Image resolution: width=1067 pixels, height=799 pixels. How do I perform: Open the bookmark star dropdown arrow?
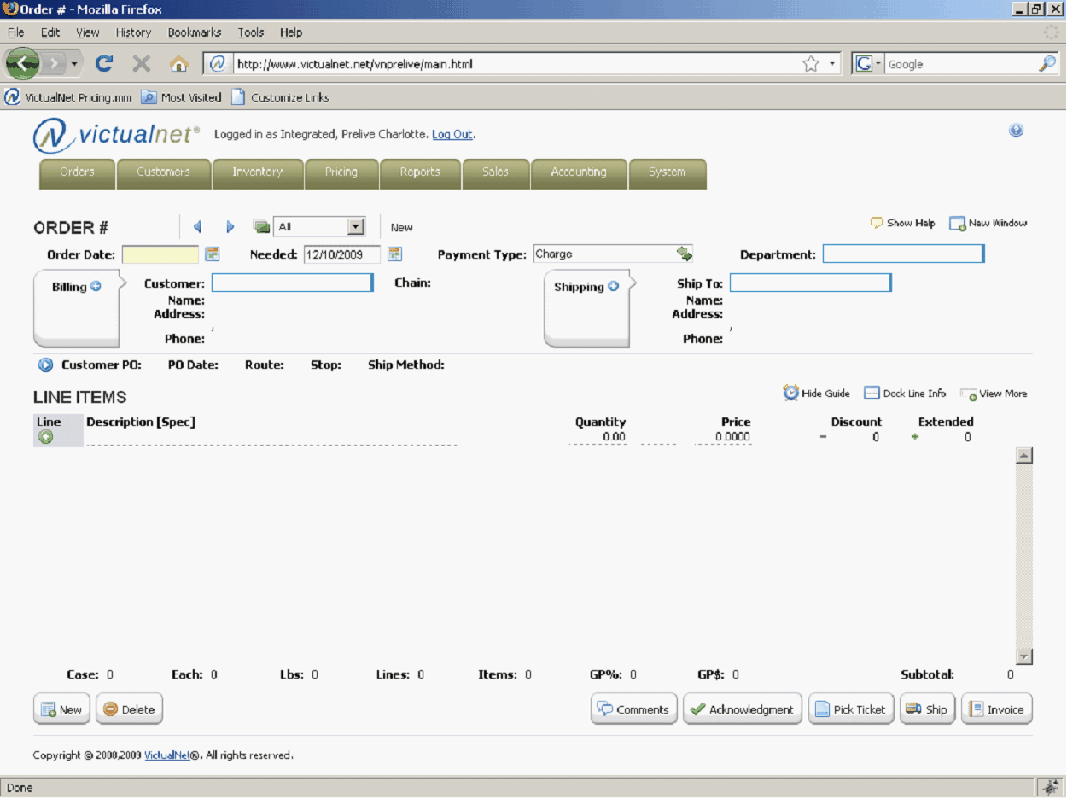click(x=832, y=64)
